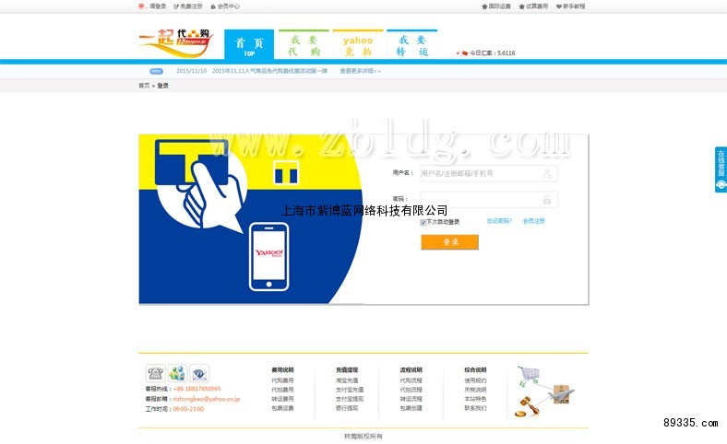
Task: Click the rizhongbao@yahoo.co.jp email link
Action: [206, 399]
